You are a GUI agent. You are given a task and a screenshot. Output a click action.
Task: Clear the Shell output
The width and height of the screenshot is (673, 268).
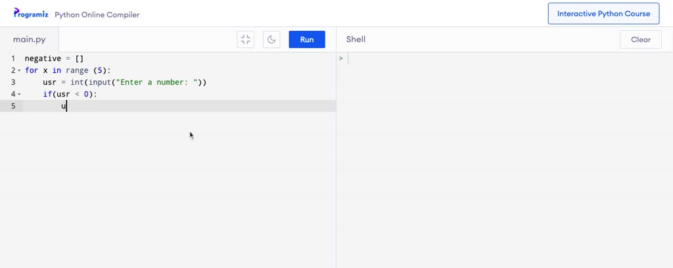640,39
